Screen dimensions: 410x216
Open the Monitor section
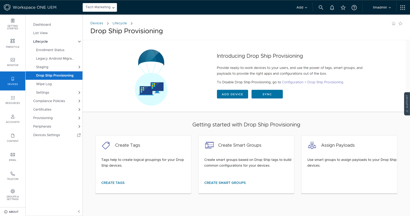(12, 62)
